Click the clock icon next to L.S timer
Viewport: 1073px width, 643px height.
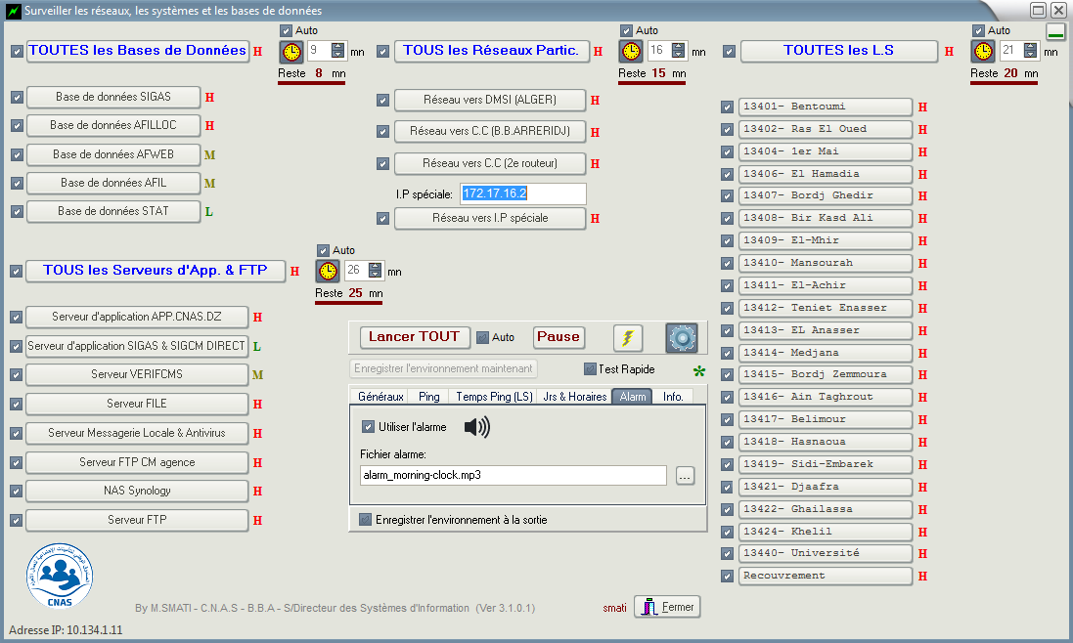pyautogui.click(x=983, y=51)
